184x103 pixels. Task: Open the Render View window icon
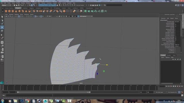click(91, 5)
